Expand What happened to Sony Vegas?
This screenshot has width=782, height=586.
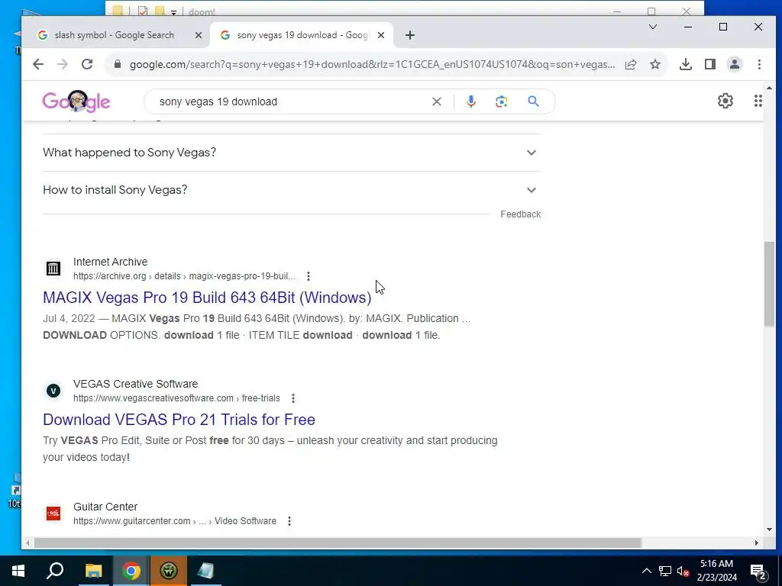[291, 153]
